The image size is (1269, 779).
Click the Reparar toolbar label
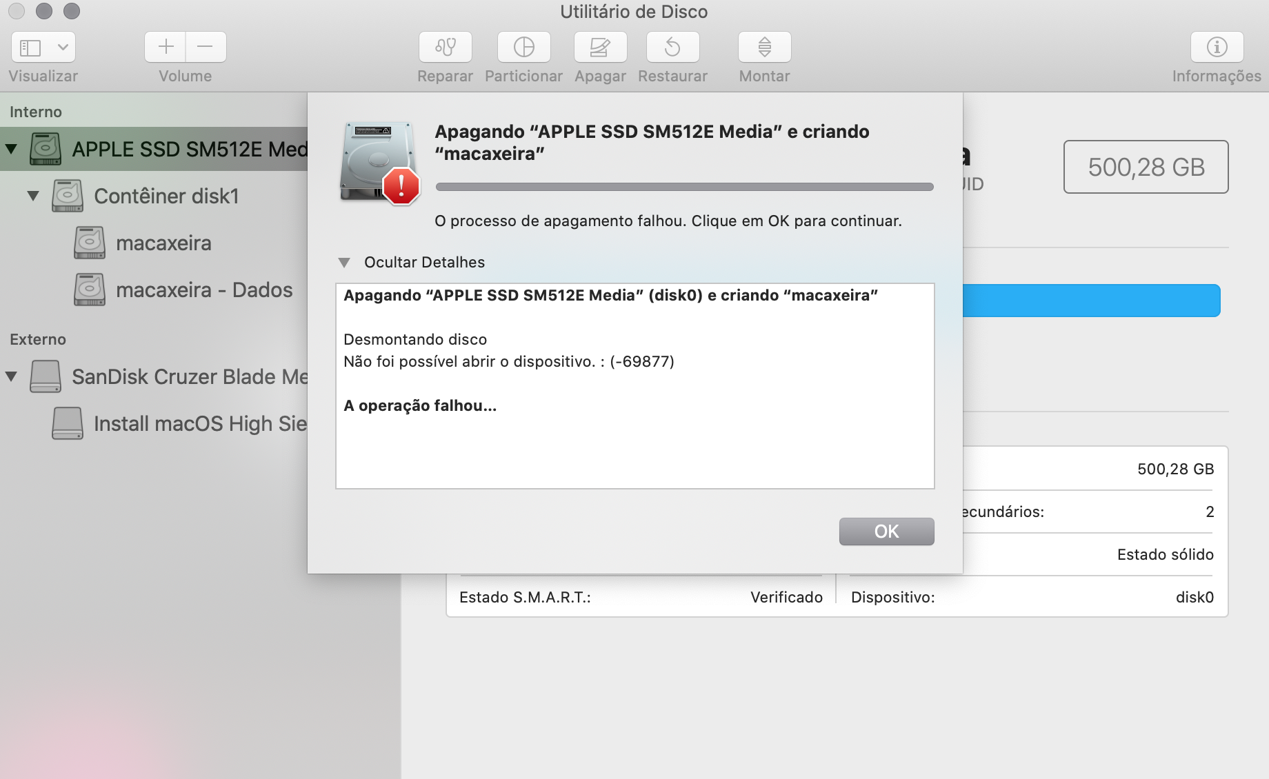pyautogui.click(x=446, y=76)
